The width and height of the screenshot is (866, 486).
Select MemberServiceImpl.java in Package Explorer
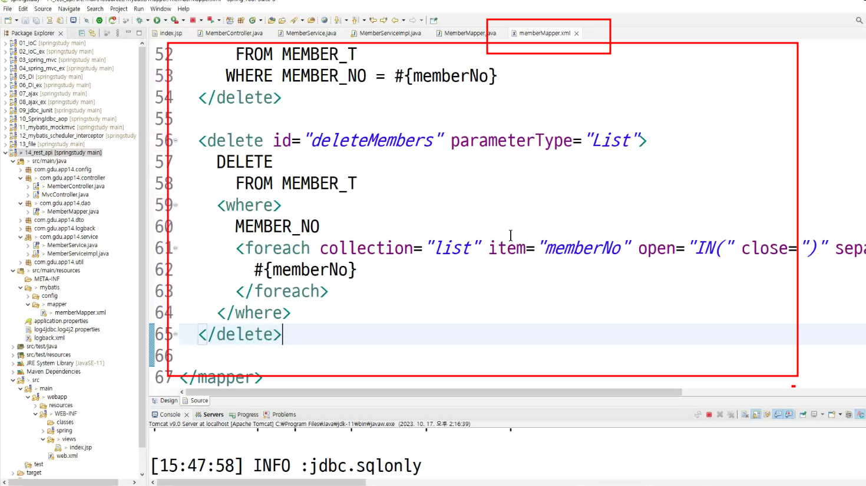point(78,254)
